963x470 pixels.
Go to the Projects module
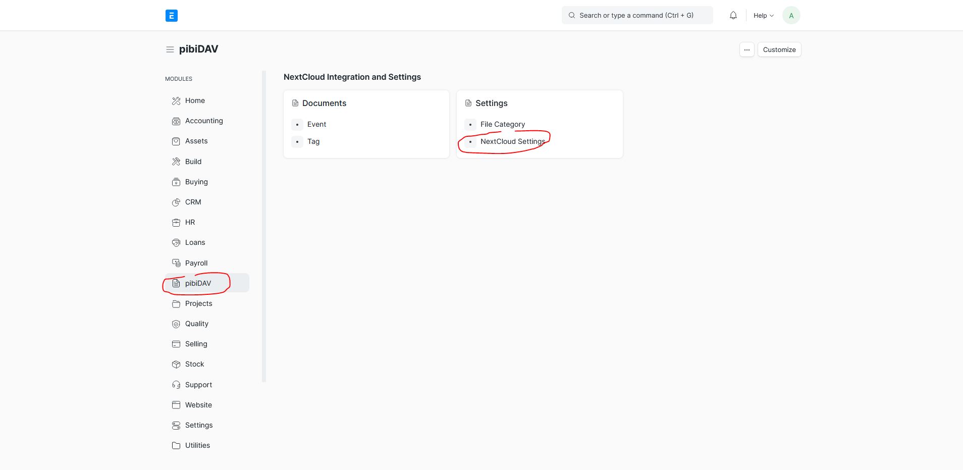[199, 303]
